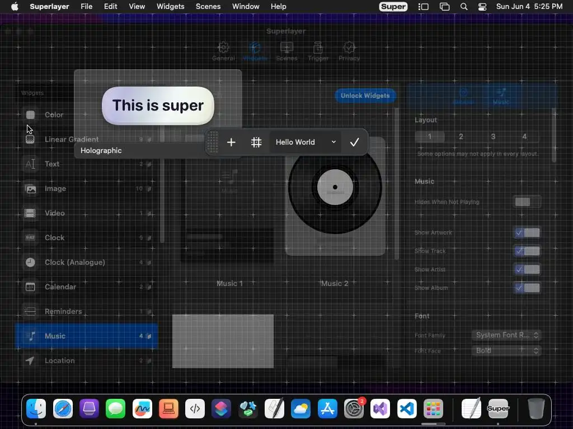The height and width of the screenshot is (429, 573).
Task: Open the Widgets menu in menu bar
Action: 170,7
